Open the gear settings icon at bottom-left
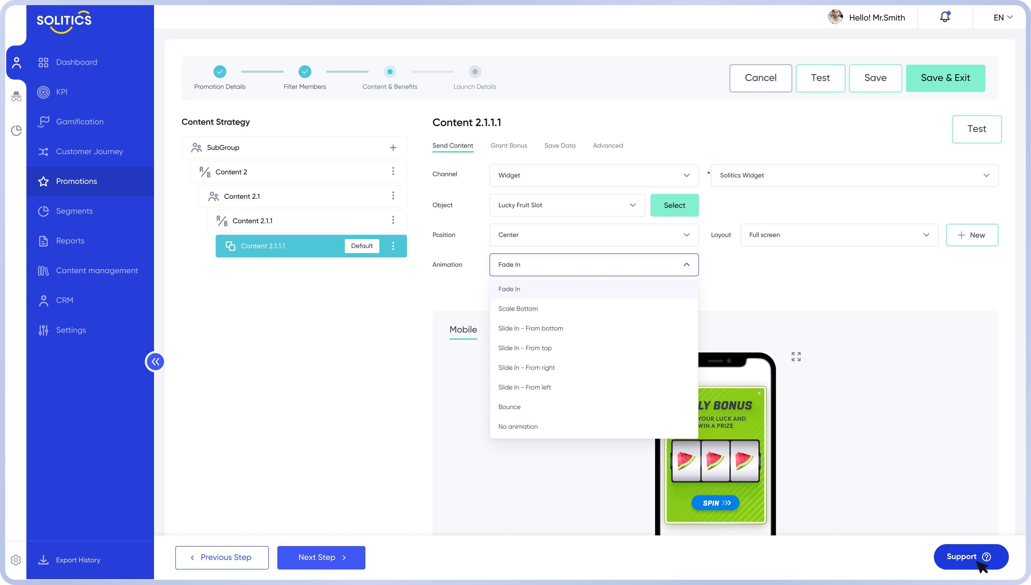Image resolution: width=1031 pixels, height=585 pixels. 16,560
